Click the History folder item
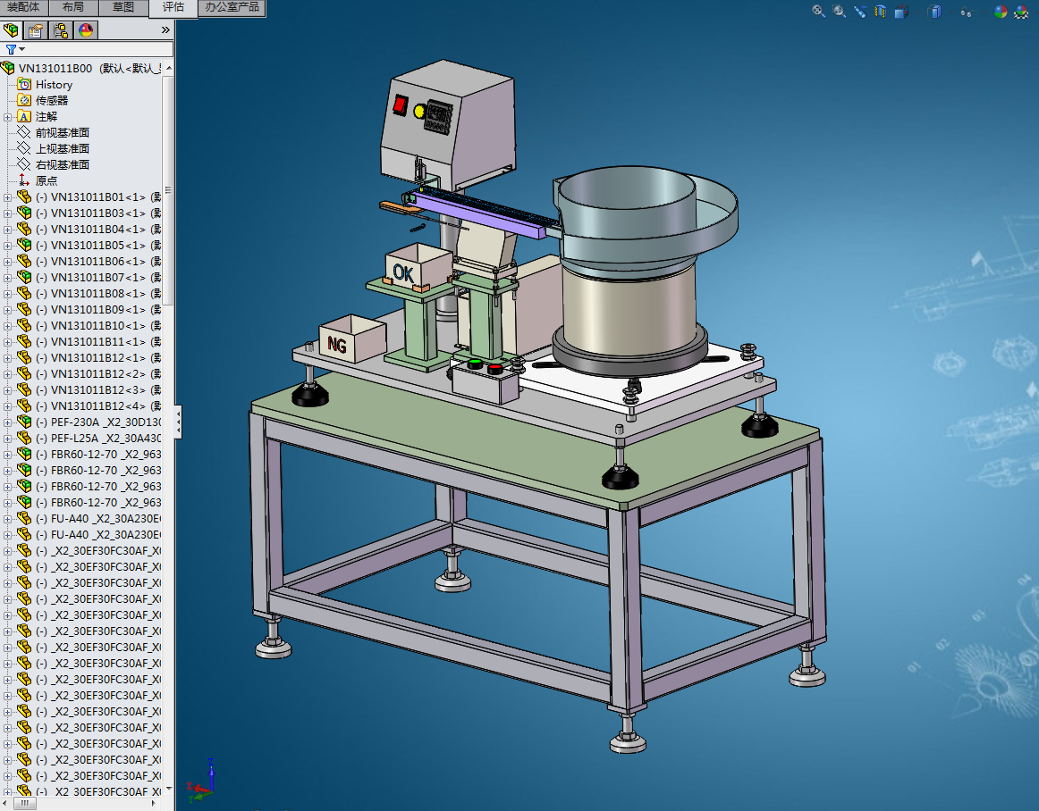 point(54,84)
